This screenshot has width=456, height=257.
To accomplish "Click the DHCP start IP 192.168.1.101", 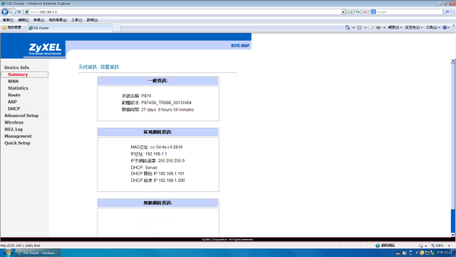I will [x=171, y=173].
